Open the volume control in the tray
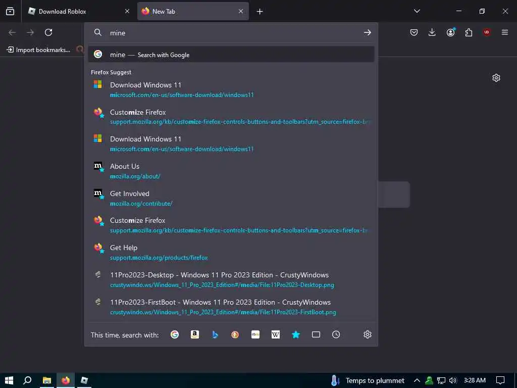 coord(453,380)
